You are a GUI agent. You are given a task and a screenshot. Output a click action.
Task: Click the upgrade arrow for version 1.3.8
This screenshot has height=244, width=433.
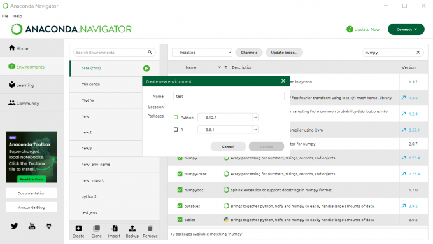click(x=404, y=98)
